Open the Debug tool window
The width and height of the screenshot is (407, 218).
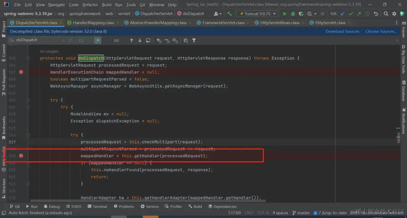pyautogui.click(x=52, y=206)
